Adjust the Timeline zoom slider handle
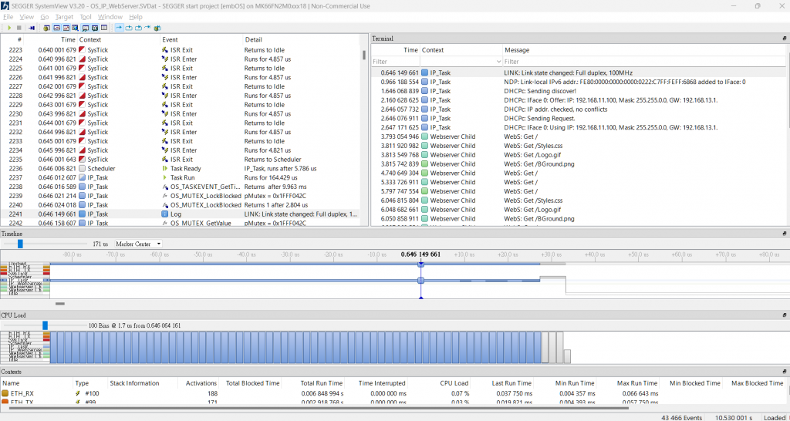Viewport: 790px width, 421px height. click(20, 244)
